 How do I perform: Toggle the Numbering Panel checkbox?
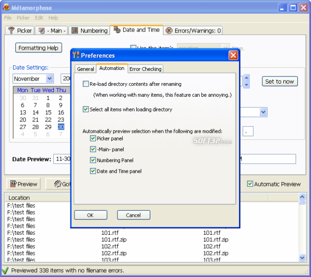tap(93, 160)
